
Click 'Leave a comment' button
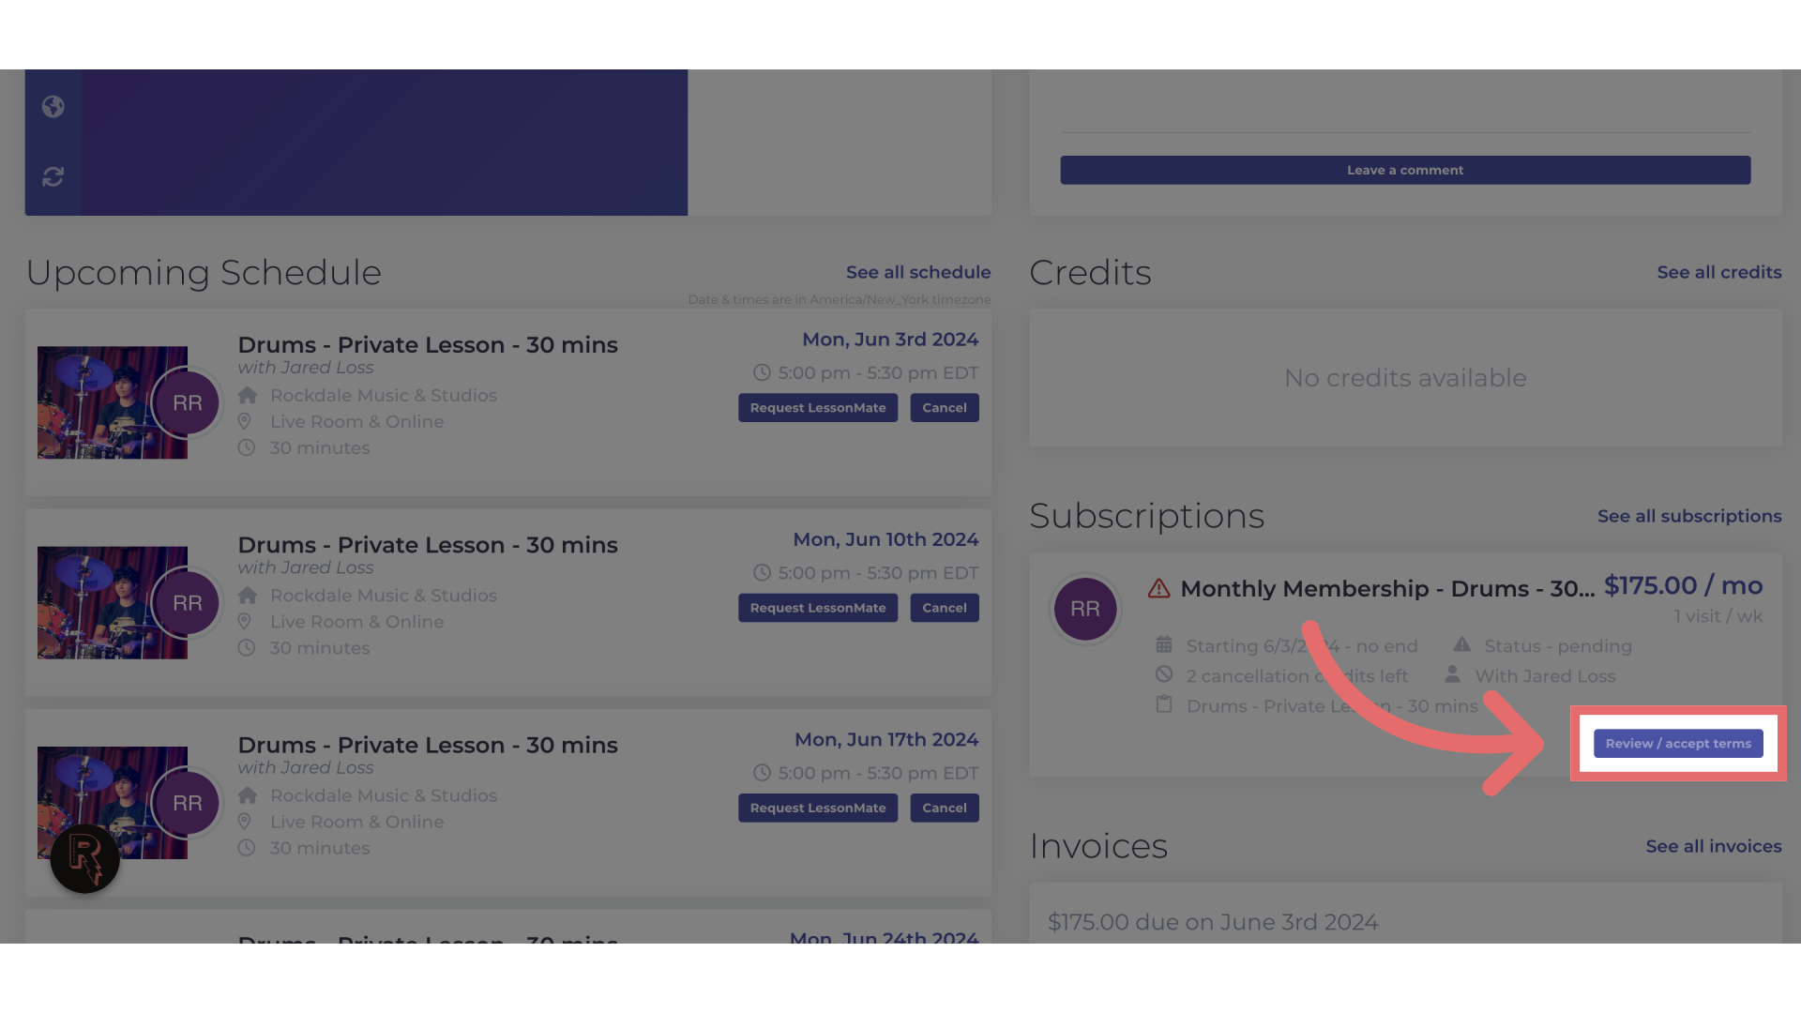click(x=1404, y=170)
